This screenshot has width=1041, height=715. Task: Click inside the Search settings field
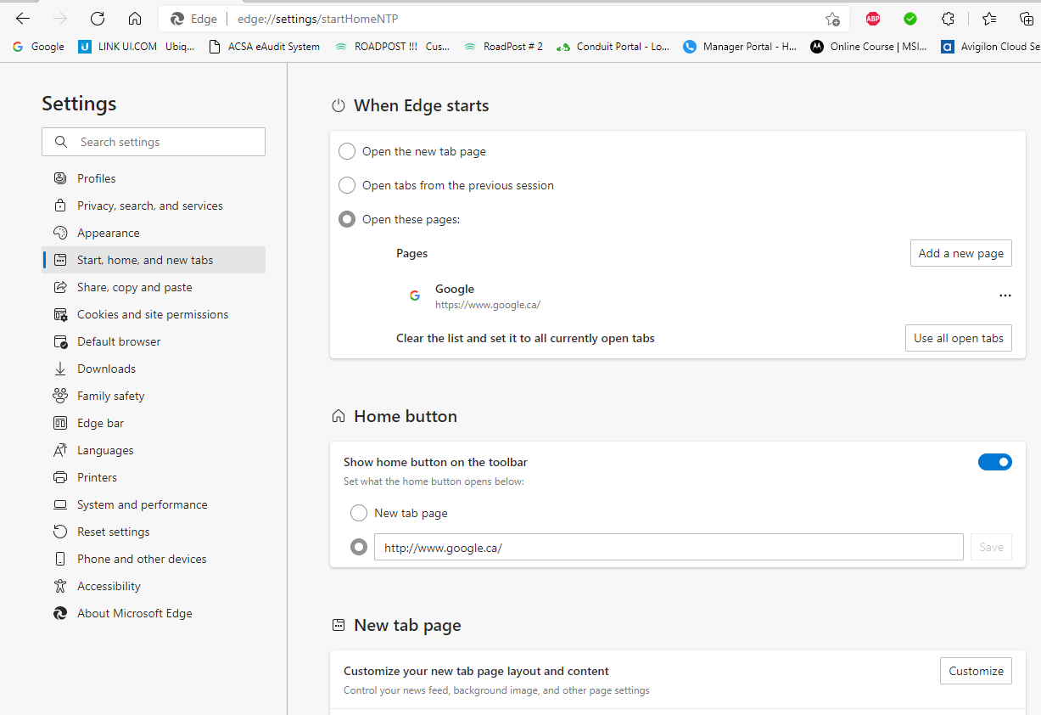153,141
